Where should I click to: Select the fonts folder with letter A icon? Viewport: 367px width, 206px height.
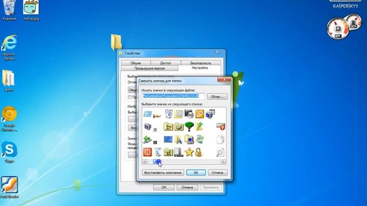(178, 140)
